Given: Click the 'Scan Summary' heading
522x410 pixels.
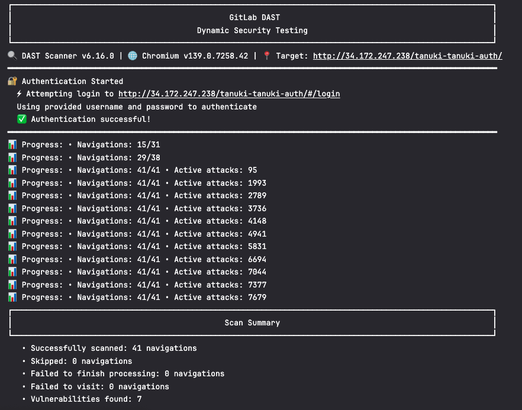Looking at the screenshot, I should click(252, 323).
